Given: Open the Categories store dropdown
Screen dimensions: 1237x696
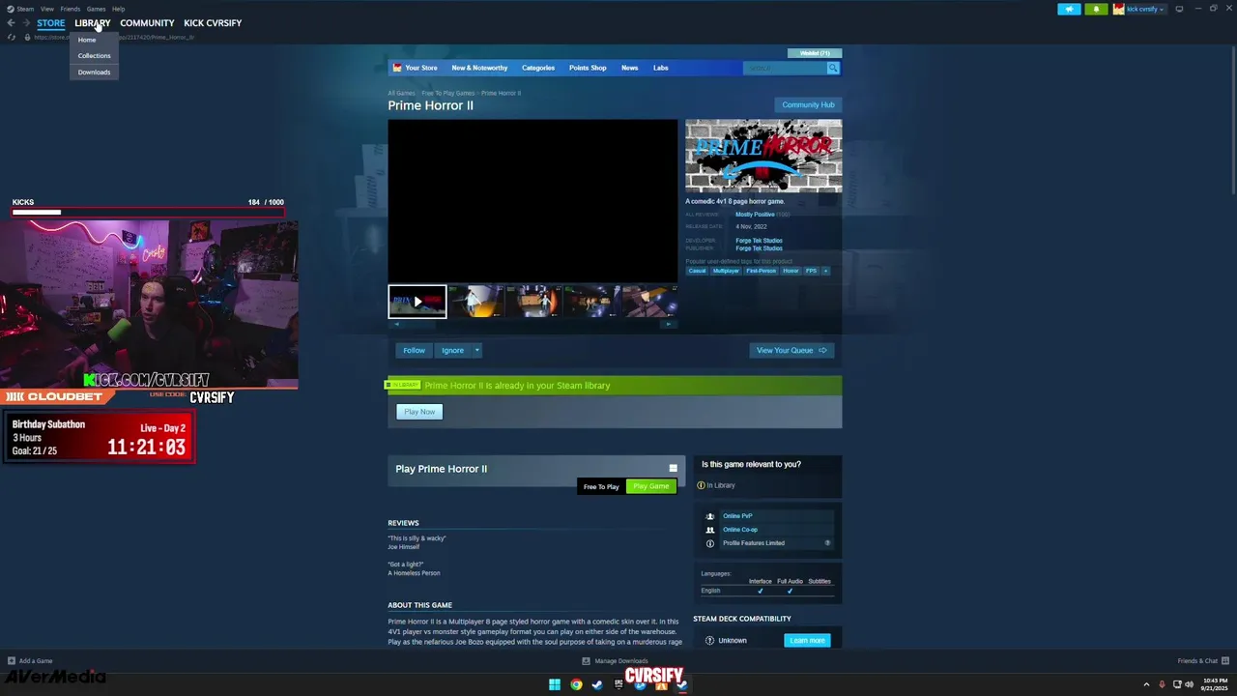Looking at the screenshot, I should tap(538, 68).
